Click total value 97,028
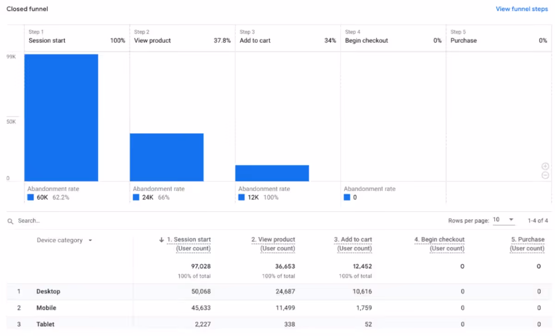 coord(201,267)
